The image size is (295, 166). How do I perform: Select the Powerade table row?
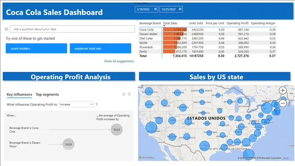[x=207, y=47]
